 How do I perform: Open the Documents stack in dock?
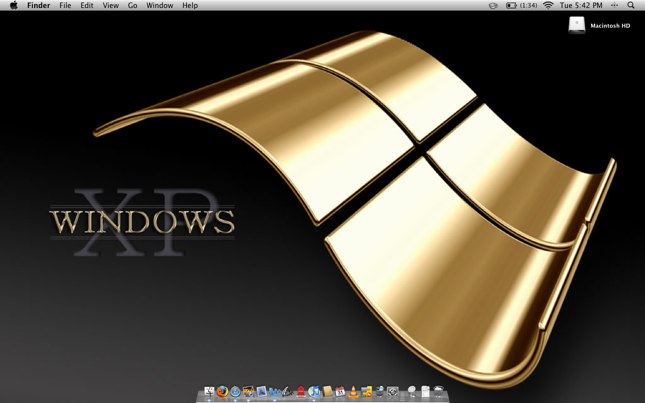coord(425,391)
